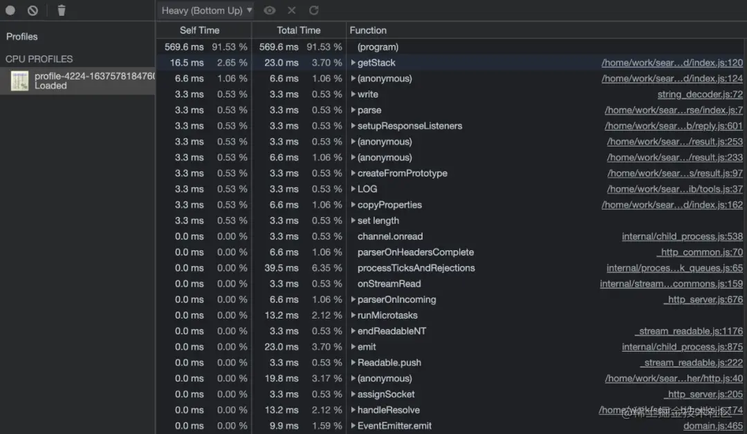The height and width of the screenshot is (434, 747).
Task: Open the result.js:253 source link
Action: click(x=674, y=142)
